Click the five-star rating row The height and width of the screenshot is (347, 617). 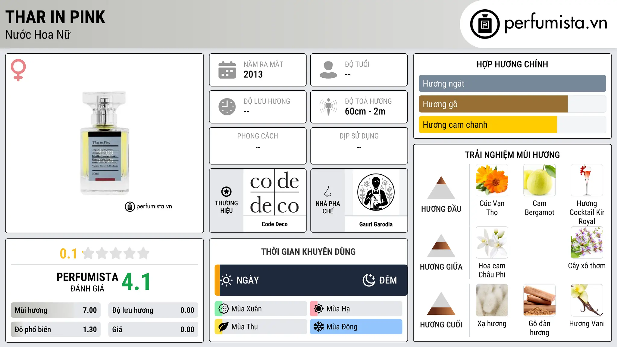click(116, 253)
